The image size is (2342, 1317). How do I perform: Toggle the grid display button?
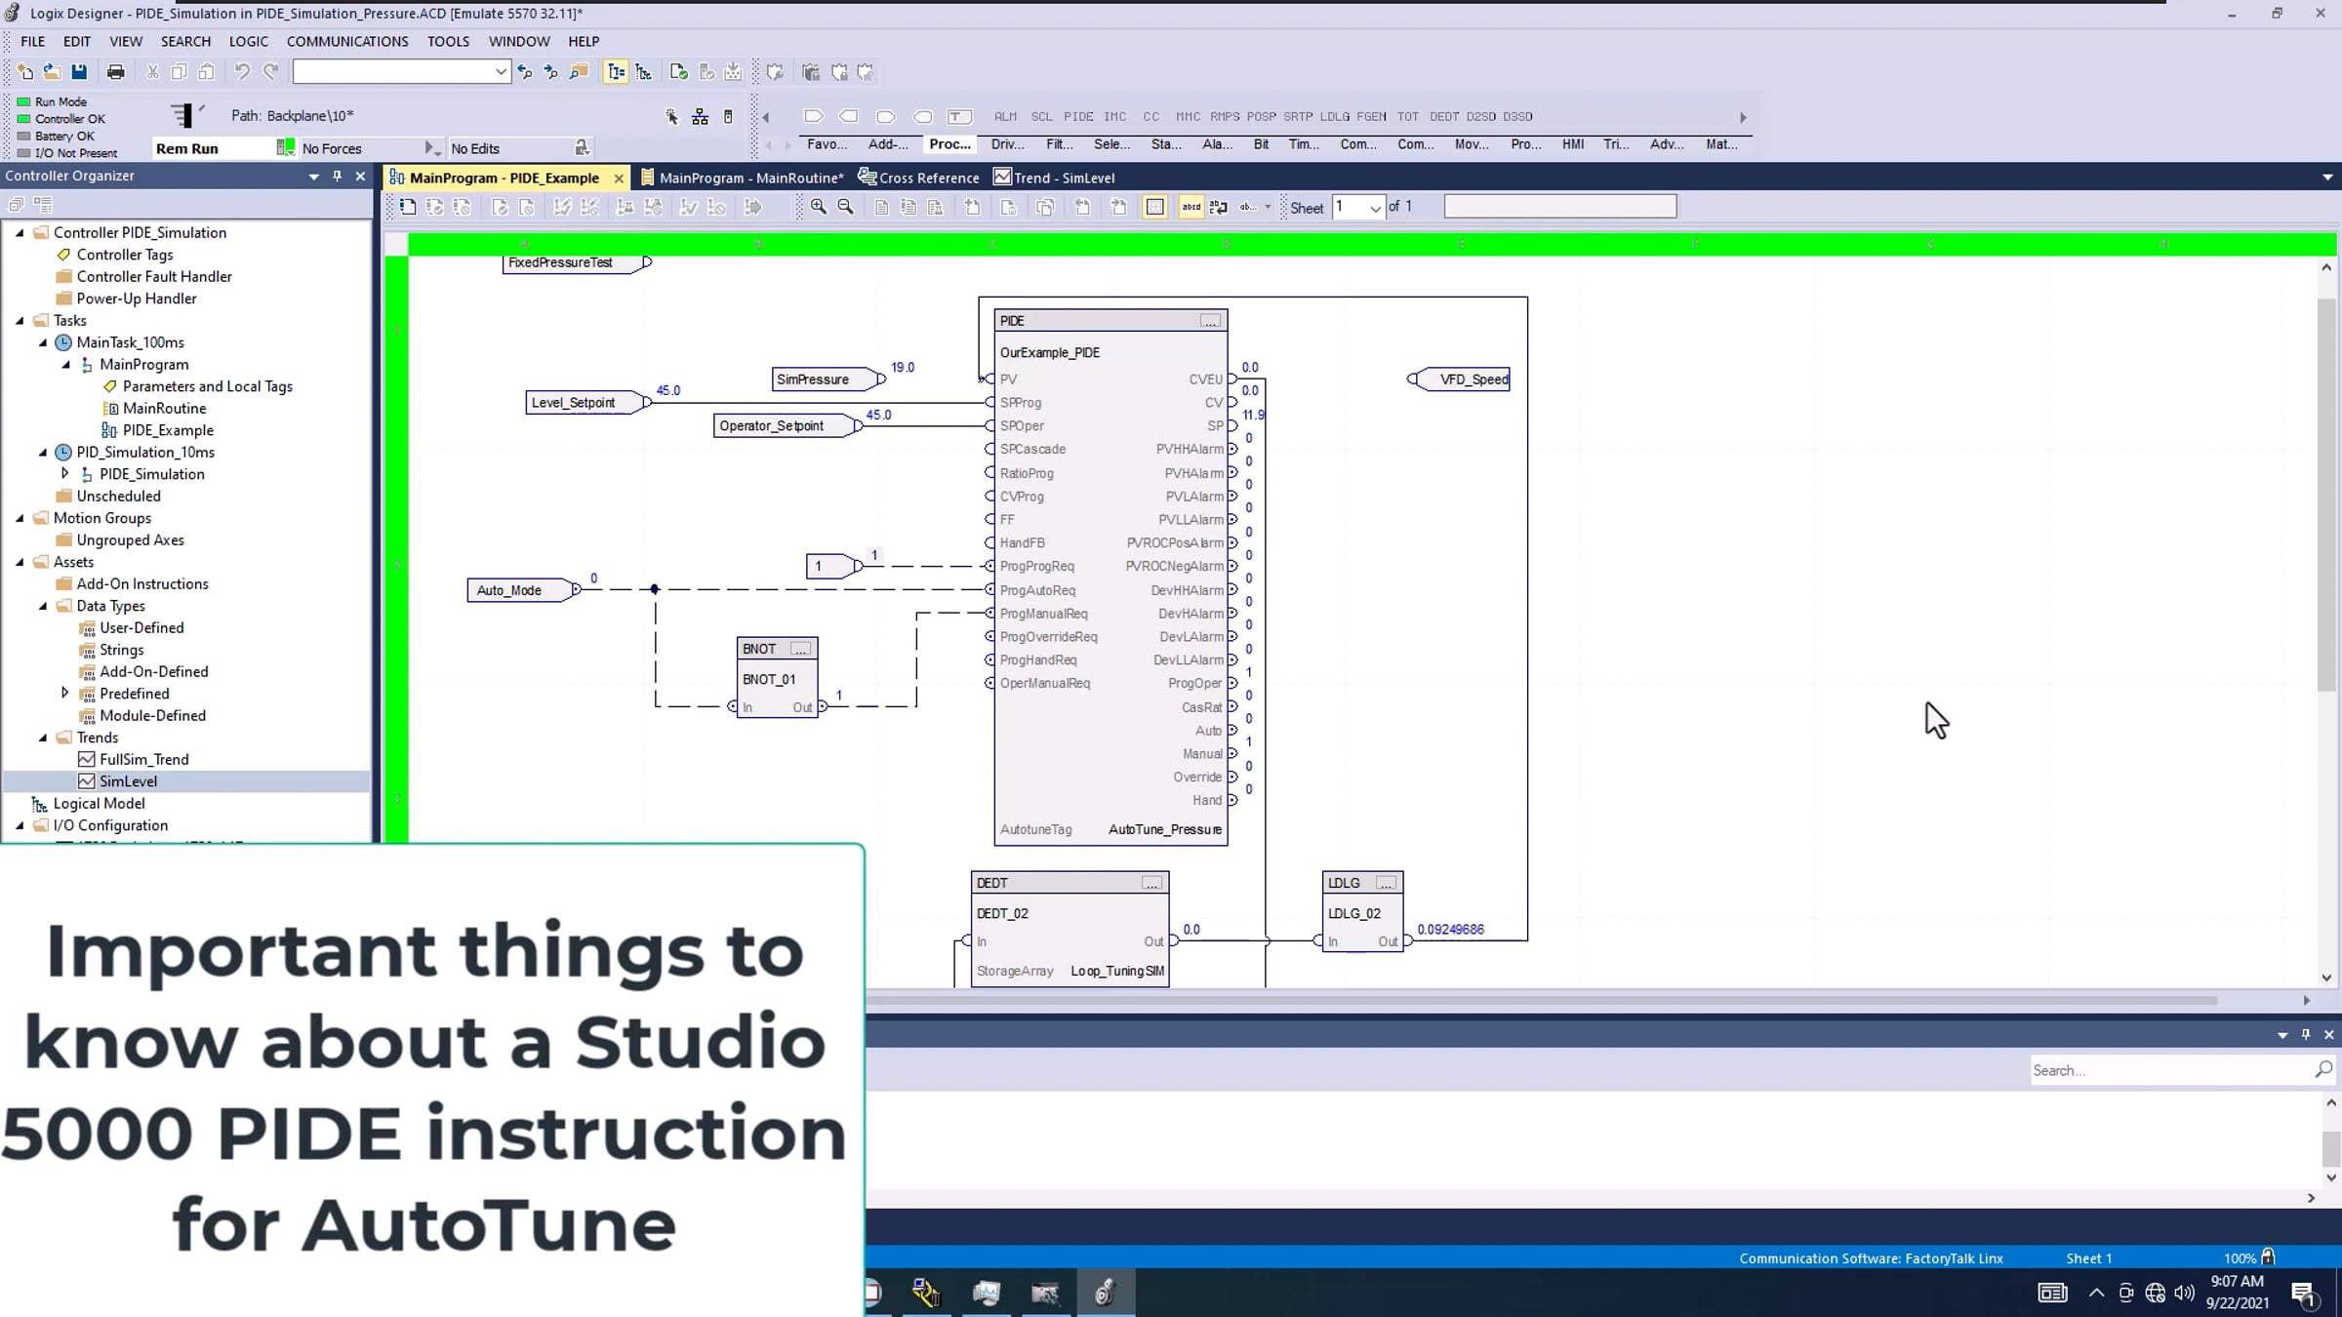click(1154, 207)
